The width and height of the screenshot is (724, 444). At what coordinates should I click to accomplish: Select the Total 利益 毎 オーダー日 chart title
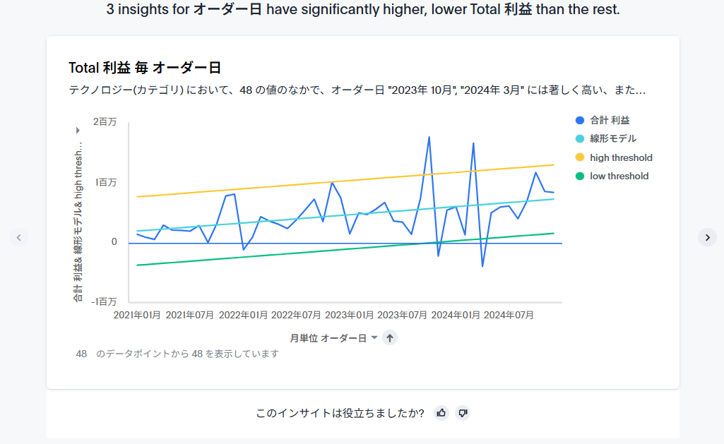click(145, 68)
